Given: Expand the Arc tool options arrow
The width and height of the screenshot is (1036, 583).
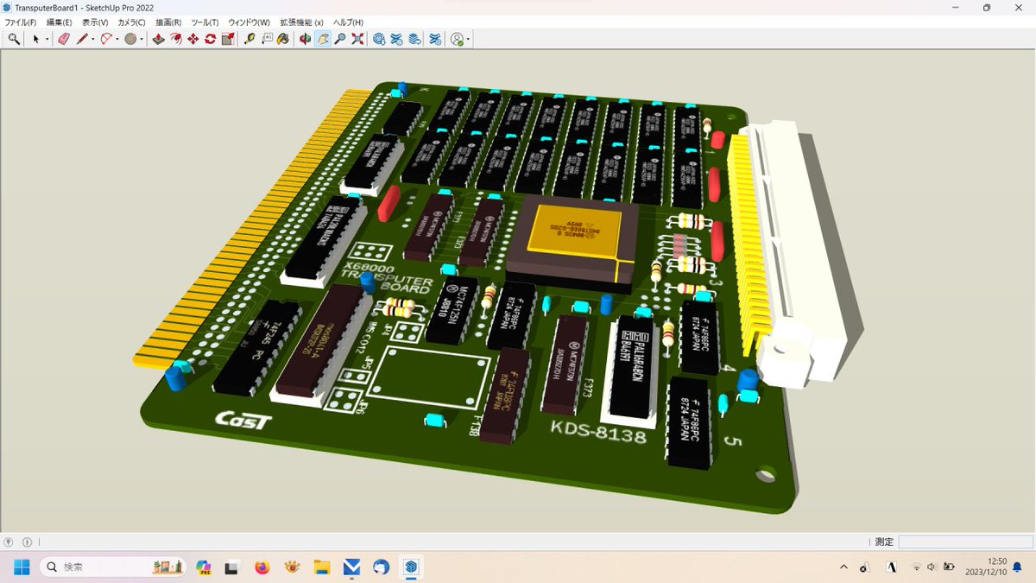Looking at the screenshot, I should 116,38.
